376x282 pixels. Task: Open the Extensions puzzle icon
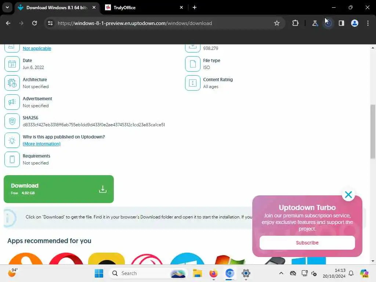point(296,23)
